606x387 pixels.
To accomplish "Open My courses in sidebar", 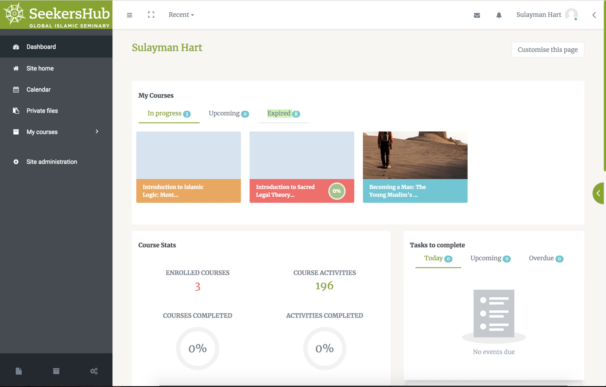I will [x=56, y=132].
